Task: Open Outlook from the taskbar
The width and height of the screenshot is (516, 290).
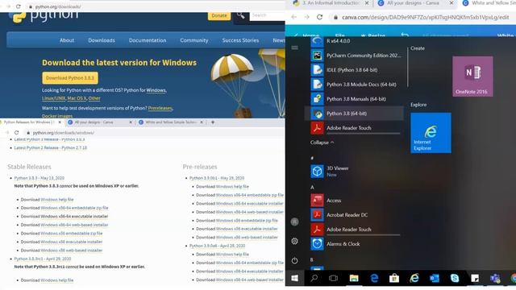Action: tap(435, 278)
